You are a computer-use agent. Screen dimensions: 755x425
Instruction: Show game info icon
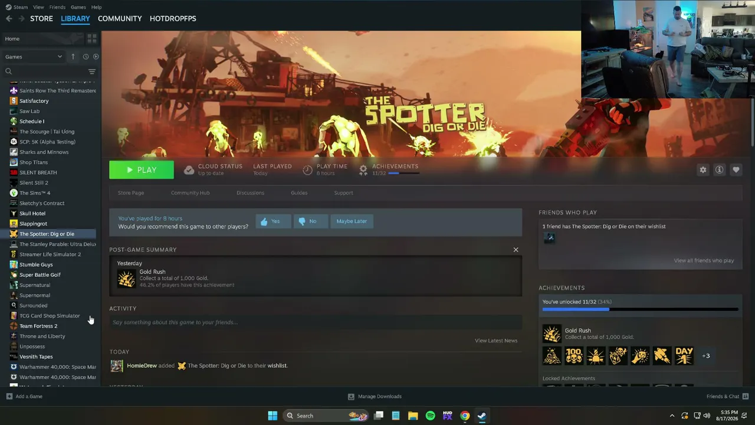coord(720,169)
